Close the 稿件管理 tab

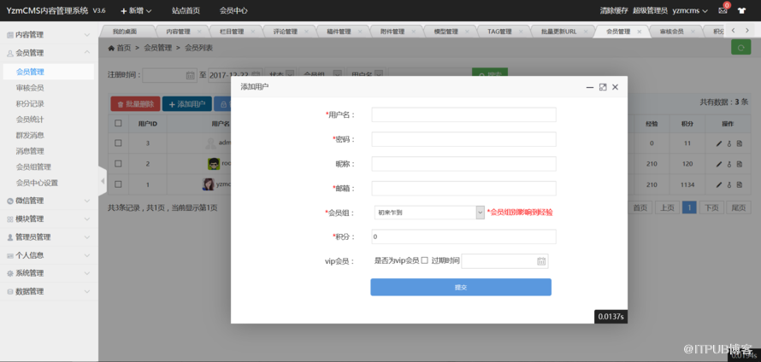click(x=360, y=32)
